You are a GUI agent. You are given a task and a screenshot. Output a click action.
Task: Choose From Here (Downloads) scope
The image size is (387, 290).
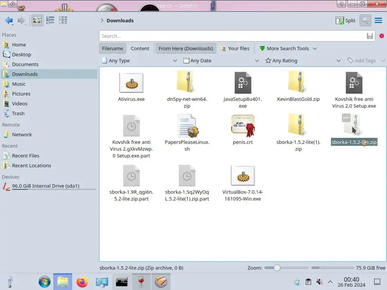click(186, 48)
